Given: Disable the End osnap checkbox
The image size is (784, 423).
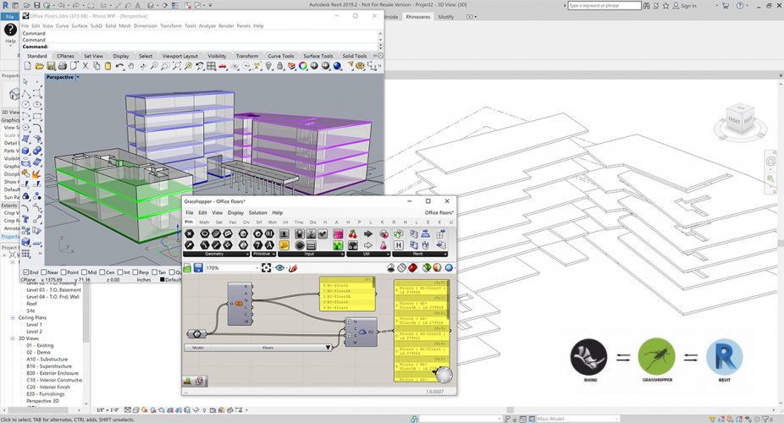Looking at the screenshot, I should click(x=25, y=272).
